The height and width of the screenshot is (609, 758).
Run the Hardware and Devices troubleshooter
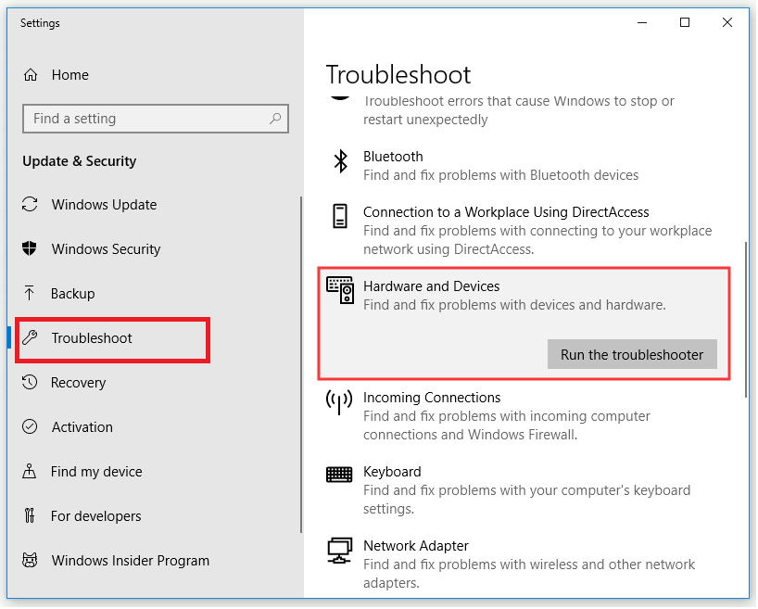click(633, 355)
